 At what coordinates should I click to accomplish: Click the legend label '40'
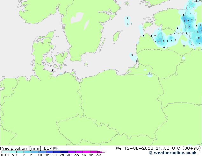pyautogui.click(x=84, y=155)
